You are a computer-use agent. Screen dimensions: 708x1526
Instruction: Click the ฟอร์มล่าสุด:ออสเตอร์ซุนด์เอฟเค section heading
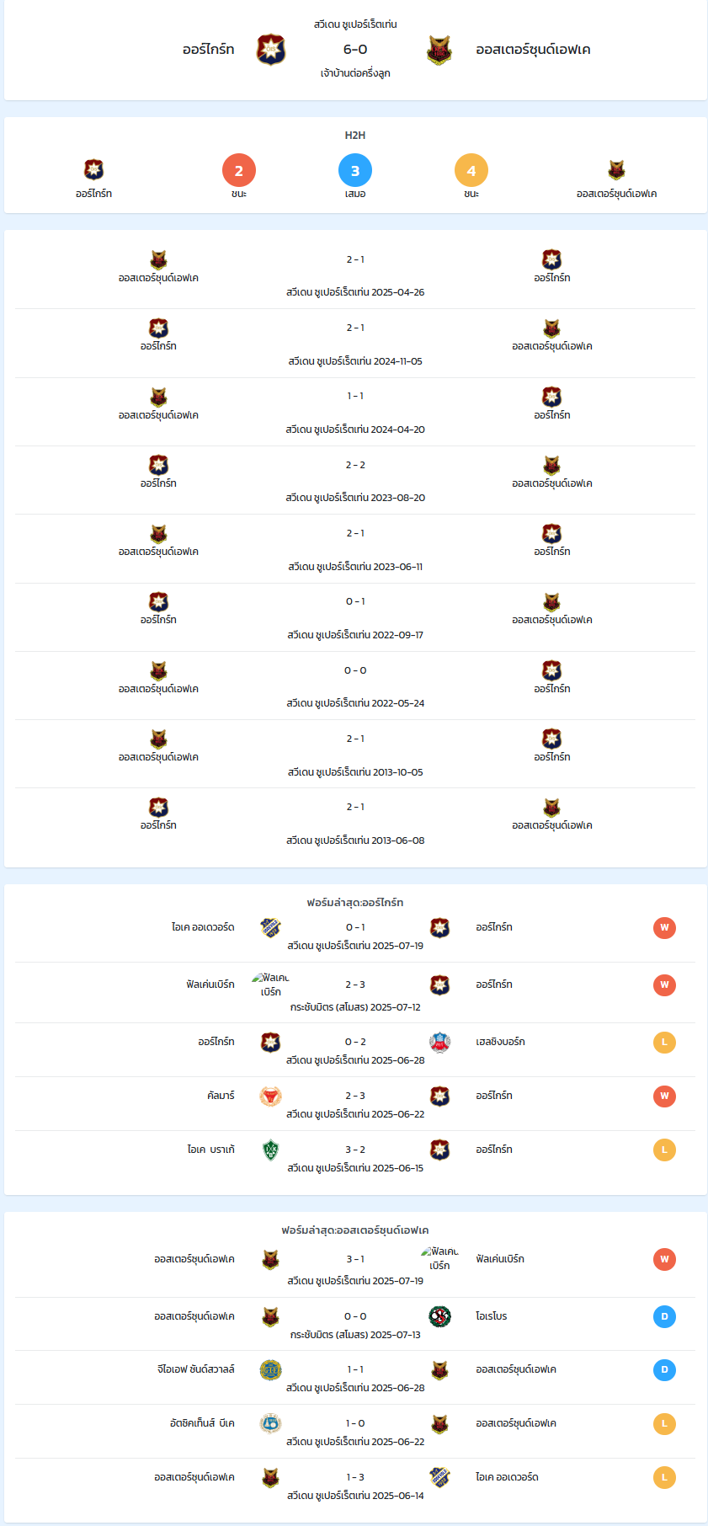coord(355,1230)
